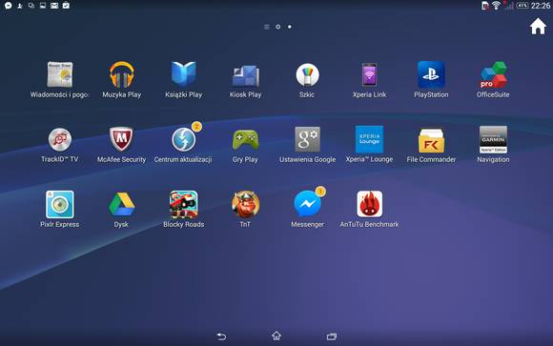Viewport: 553px width, 346px height.
Task: Launch Gry Play gamepad icon
Action: point(245,139)
